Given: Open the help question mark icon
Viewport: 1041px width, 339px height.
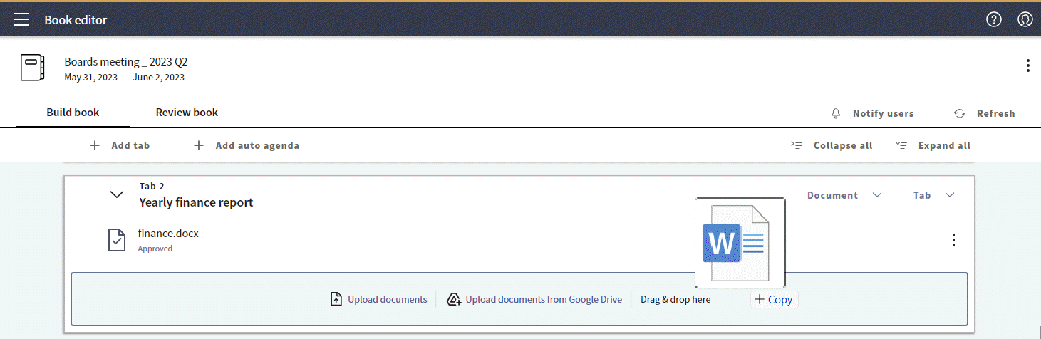Looking at the screenshot, I should coord(993,20).
